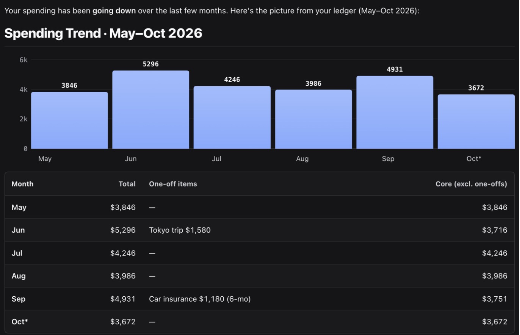
Task: Click the Core (excl. one-offs) column header
Action: 471,184
